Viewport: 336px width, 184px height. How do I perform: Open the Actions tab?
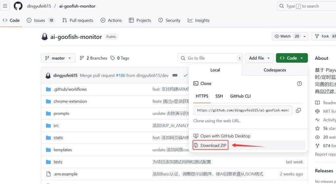click(x=111, y=20)
